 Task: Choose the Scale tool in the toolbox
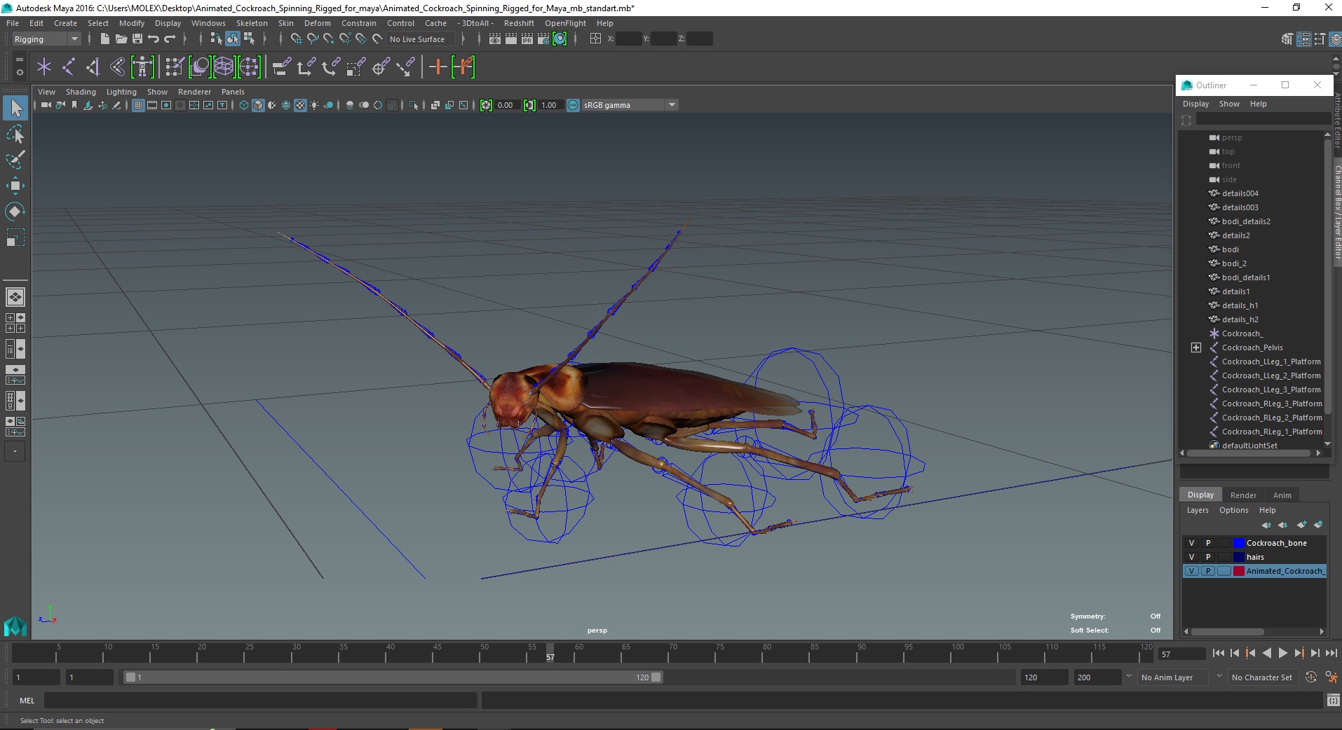click(x=15, y=237)
